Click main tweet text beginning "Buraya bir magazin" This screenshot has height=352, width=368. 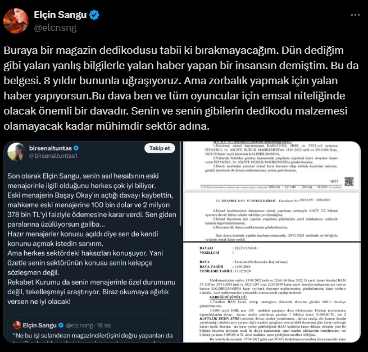[181, 88]
